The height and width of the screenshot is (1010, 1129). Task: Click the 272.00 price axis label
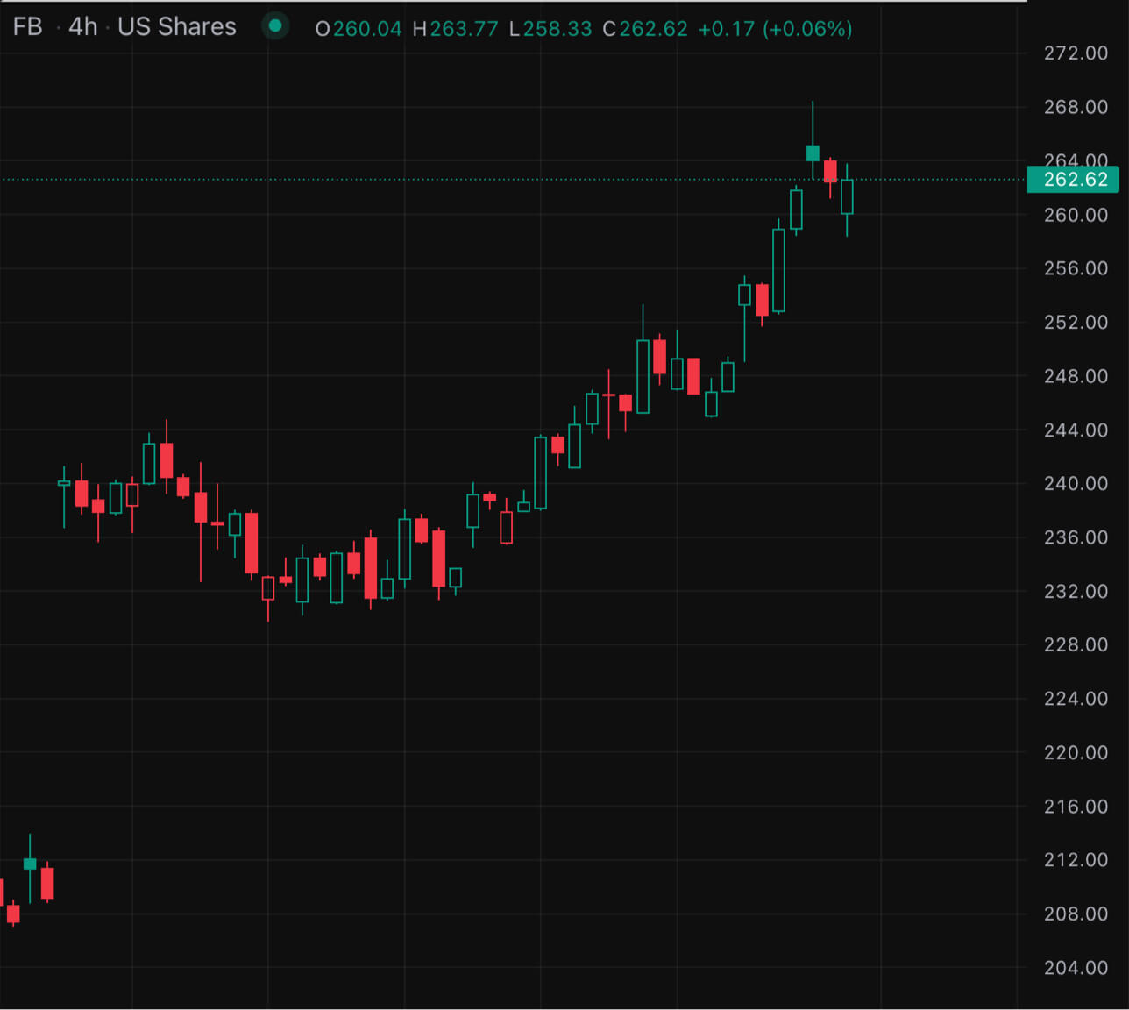pyautogui.click(x=1076, y=53)
